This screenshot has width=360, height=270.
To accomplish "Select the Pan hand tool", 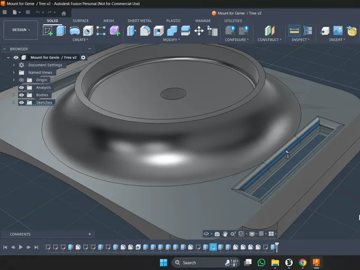I will (x=225, y=234).
